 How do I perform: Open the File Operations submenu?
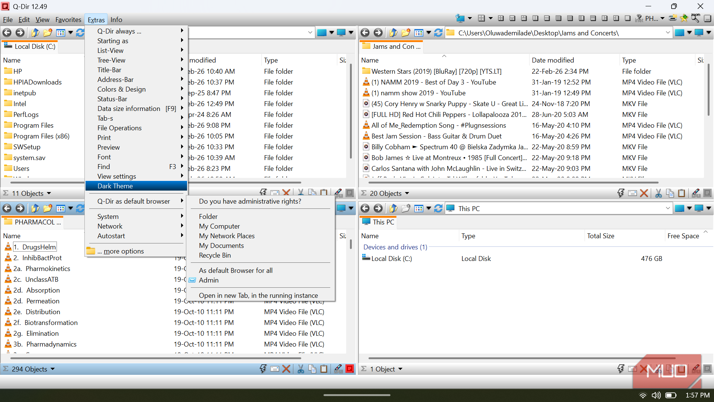[136, 128]
